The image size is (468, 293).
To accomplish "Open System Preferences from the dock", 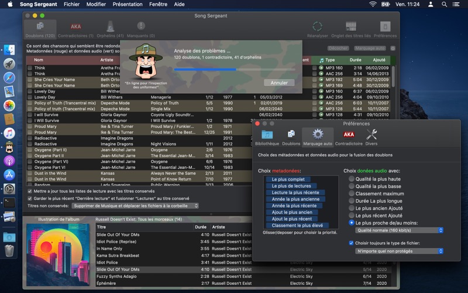I will coord(9,189).
